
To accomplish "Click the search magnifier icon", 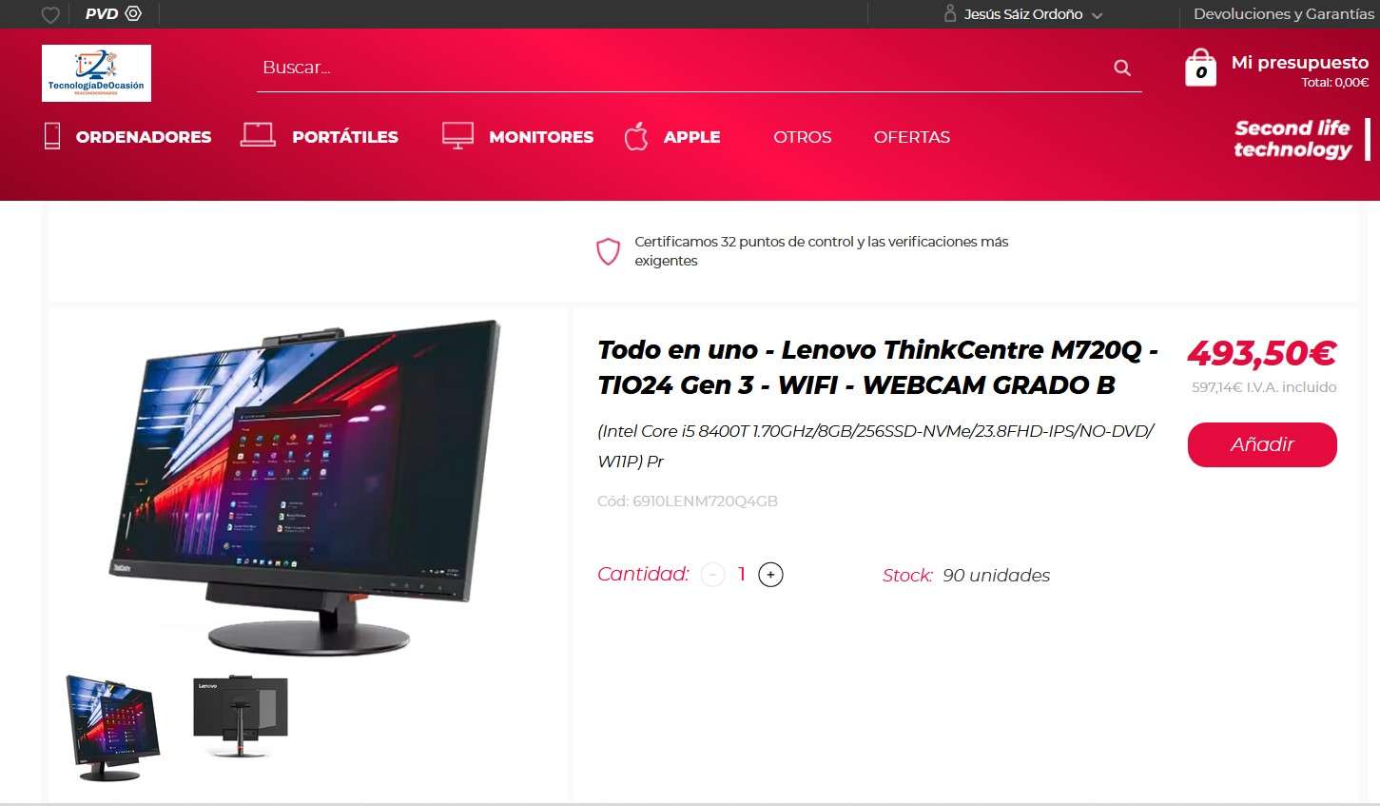I will tap(1122, 68).
